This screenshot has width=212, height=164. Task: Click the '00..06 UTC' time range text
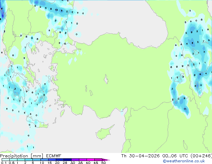pyautogui.click(x=175, y=156)
